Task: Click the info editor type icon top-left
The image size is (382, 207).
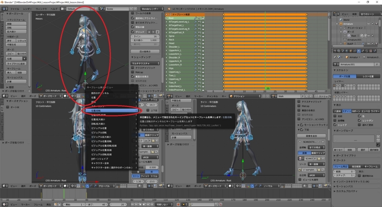Action: 4,9
